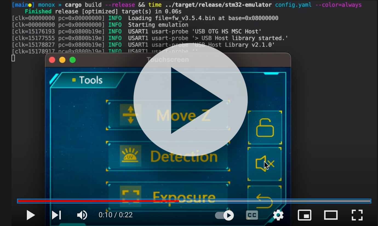Minimize the Touchscreen window yellow button

click(62, 60)
